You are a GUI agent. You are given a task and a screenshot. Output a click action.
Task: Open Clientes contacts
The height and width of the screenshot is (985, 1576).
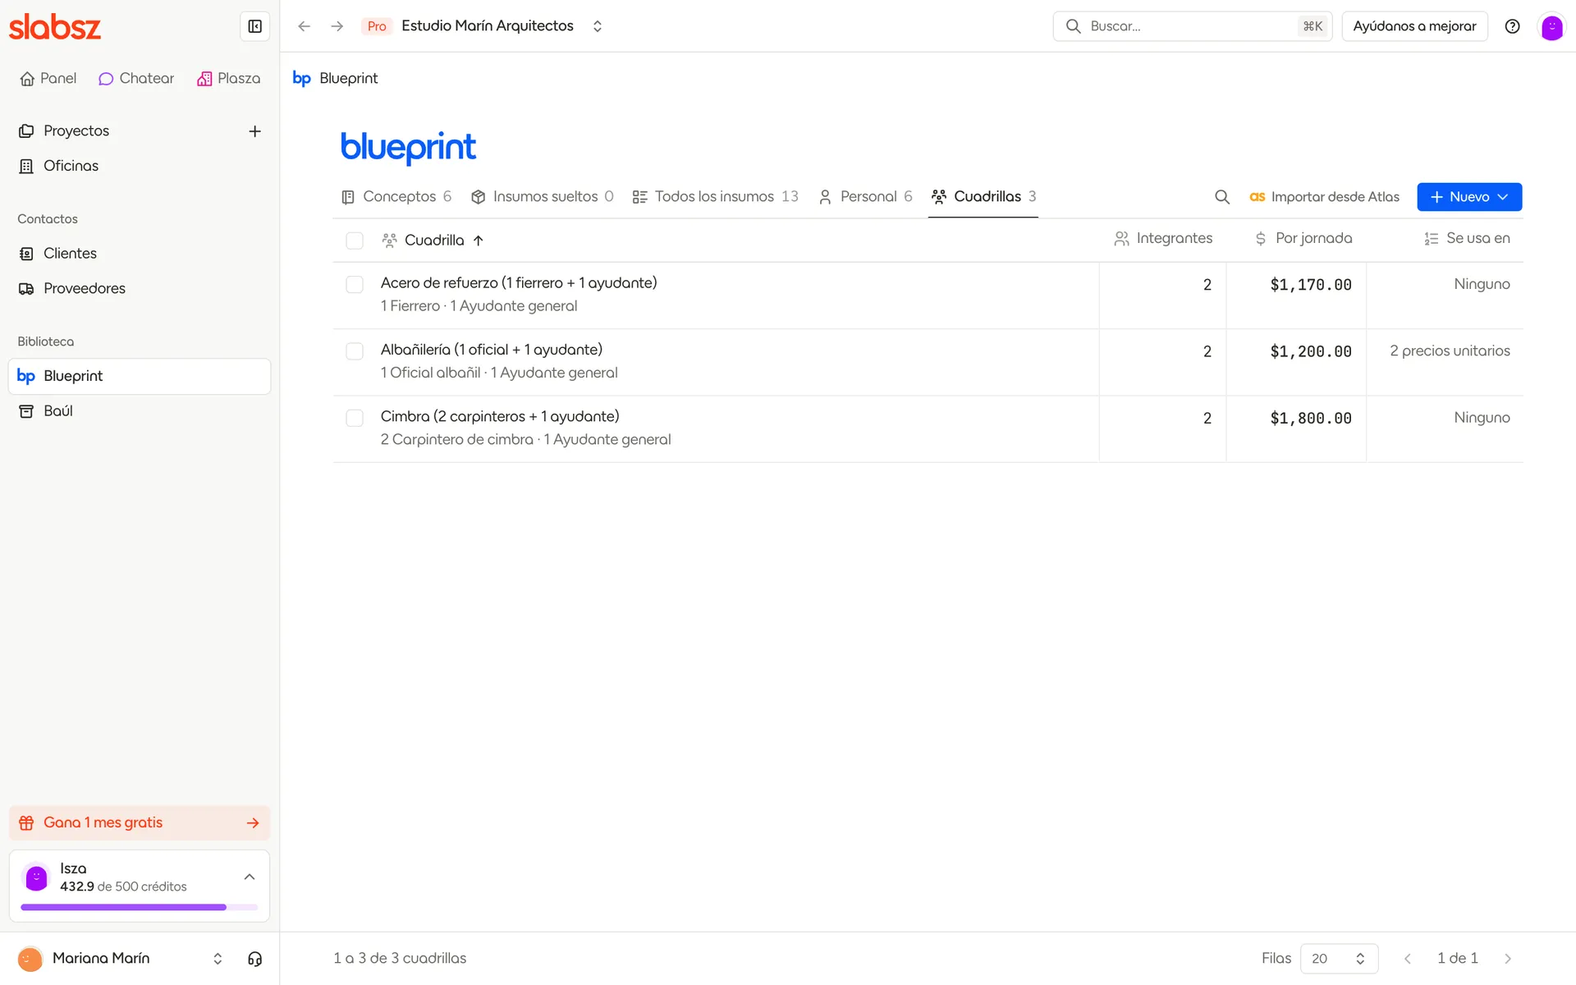pos(140,254)
